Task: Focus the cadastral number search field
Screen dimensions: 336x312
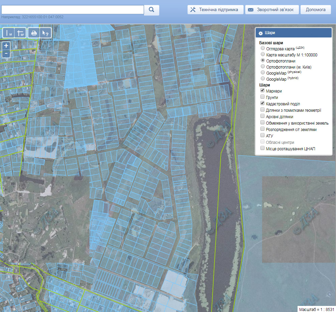Action: [73, 10]
